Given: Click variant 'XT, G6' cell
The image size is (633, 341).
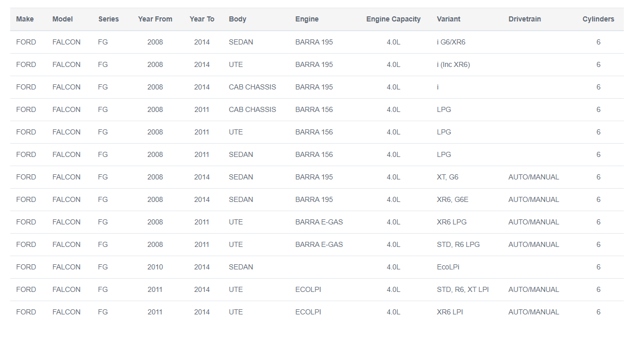Looking at the screenshot, I should pos(447,177).
